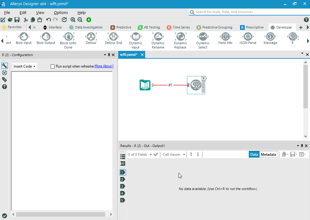Open Results panel options dropdown arrow

click(x=298, y=146)
